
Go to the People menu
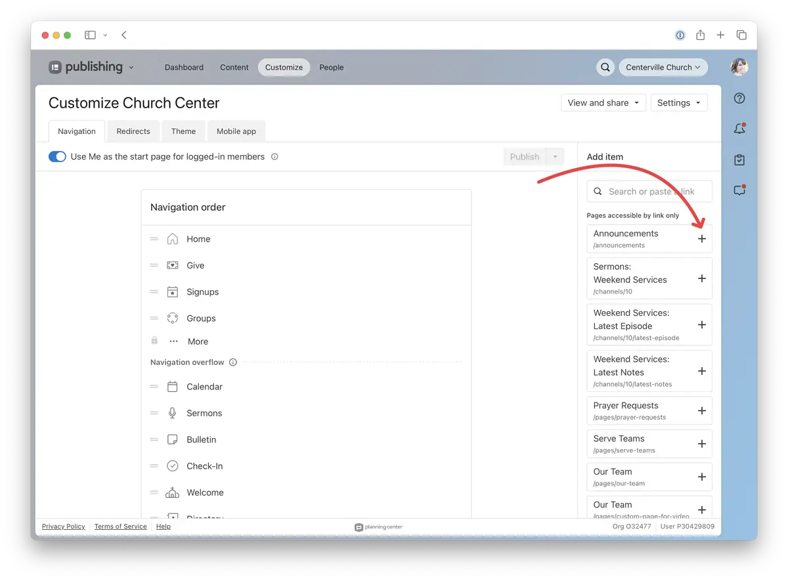tap(332, 67)
